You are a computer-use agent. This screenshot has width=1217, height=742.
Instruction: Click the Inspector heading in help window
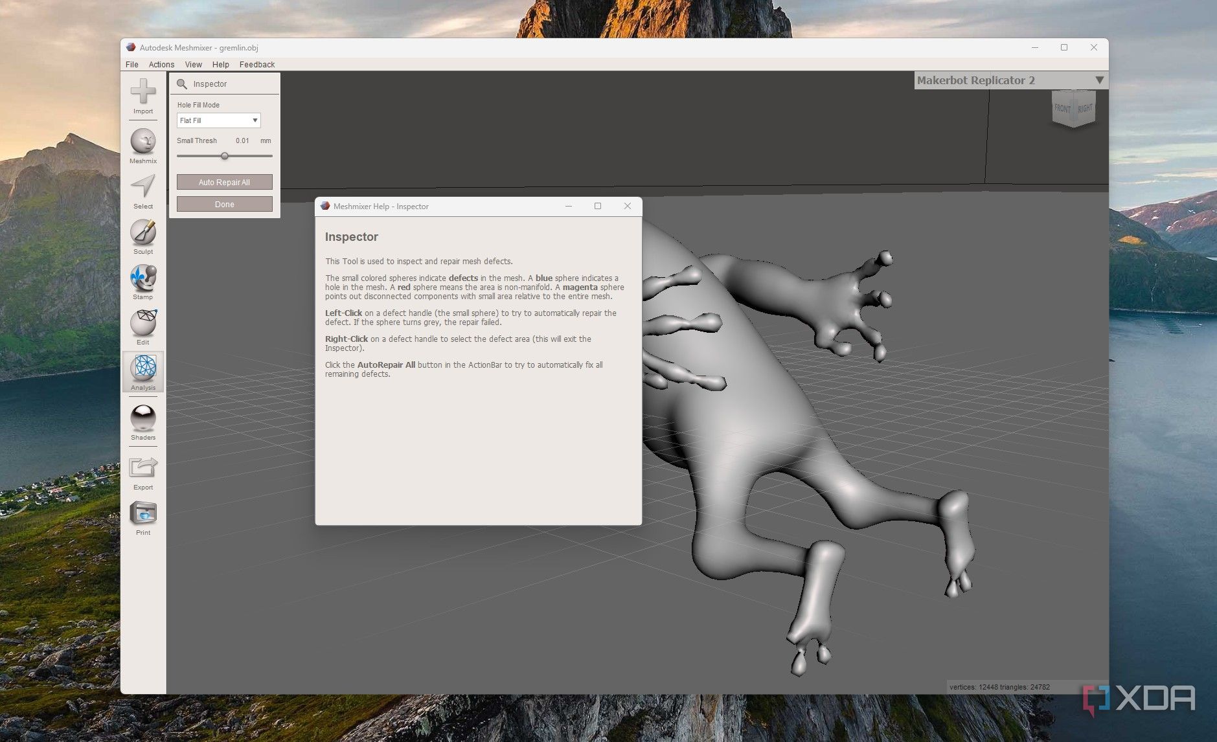(x=352, y=237)
